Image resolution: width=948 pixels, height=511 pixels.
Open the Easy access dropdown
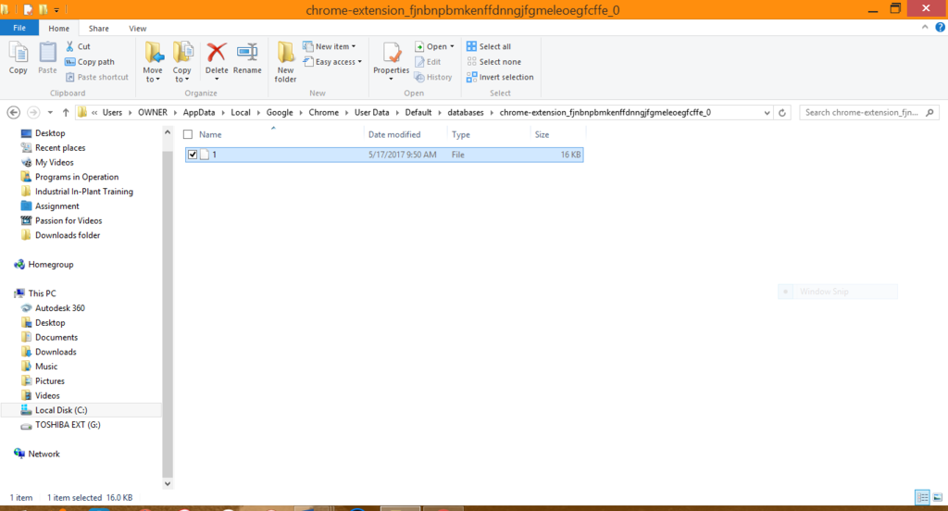335,62
